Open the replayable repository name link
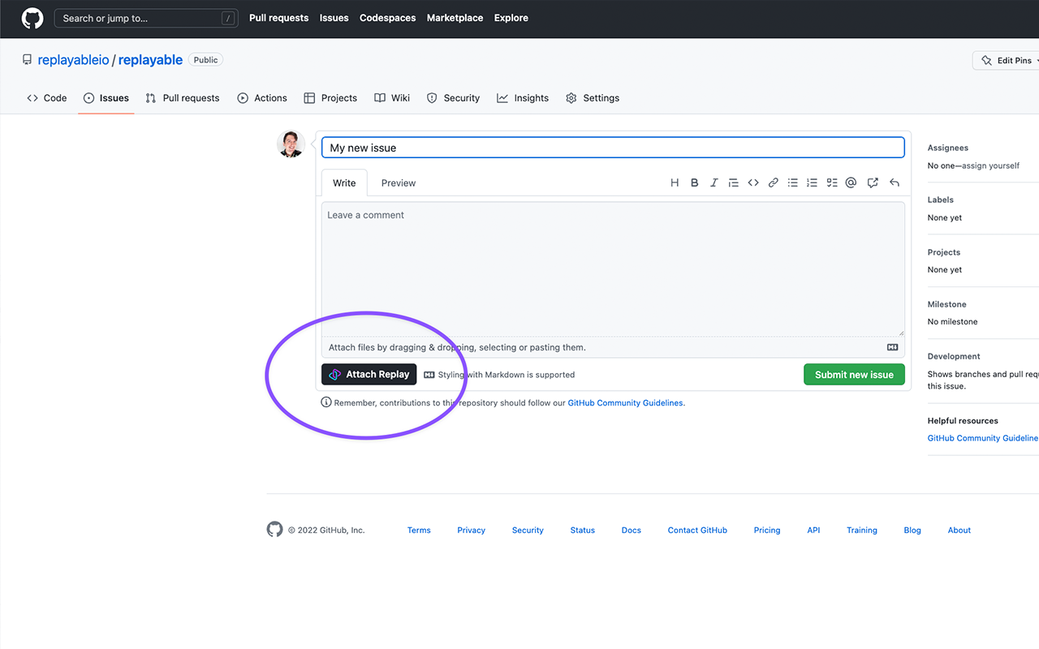1039x649 pixels. pyautogui.click(x=151, y=60)
